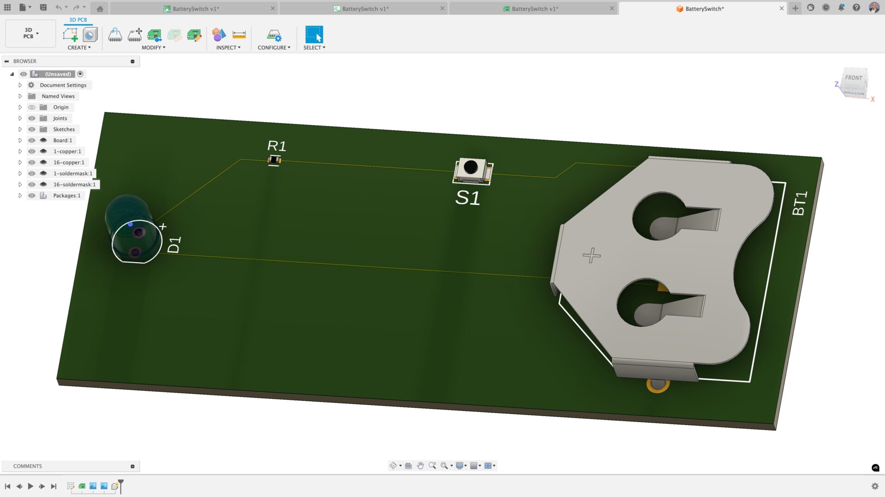885x497 pixels.
Task: Select the third BatterySwitch v1 document tab
Action: 535,8
